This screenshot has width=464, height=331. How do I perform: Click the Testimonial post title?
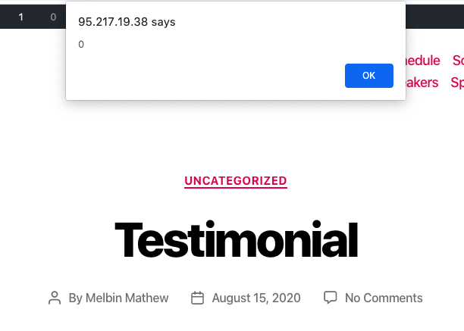pyautogui.click(x=236, y=239)
